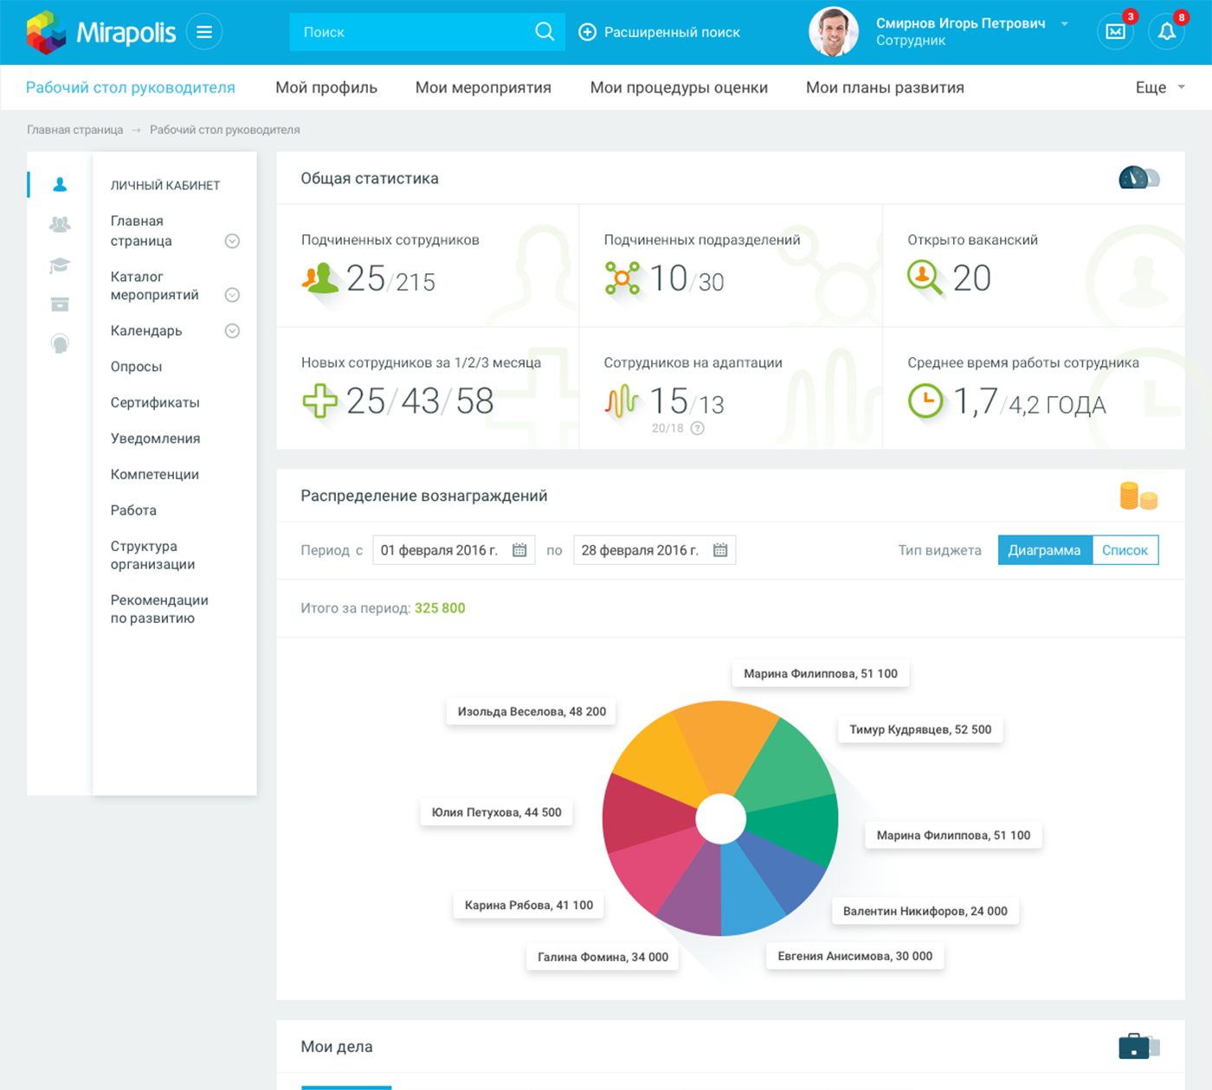Click the Тимур Кудрявцев, 52 500 label
The width and height of the screenshot is (1212, 1090).
(920, 729)
